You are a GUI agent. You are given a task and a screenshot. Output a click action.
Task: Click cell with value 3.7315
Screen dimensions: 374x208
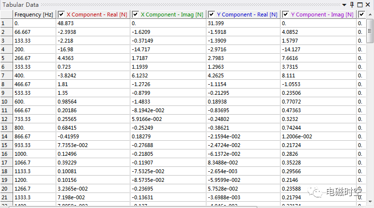318,67
